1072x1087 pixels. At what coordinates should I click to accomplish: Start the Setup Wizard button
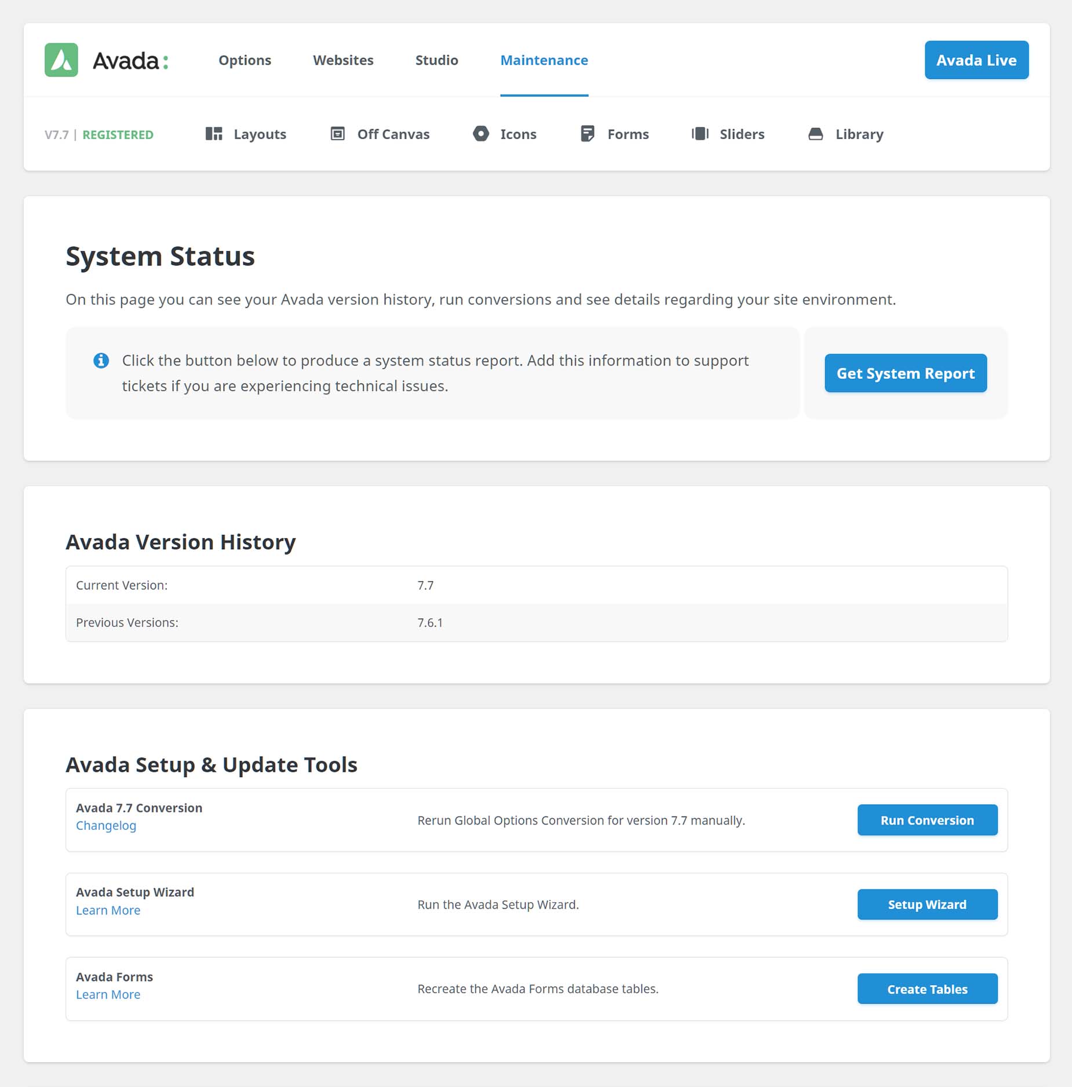click(x=927, y=904)
